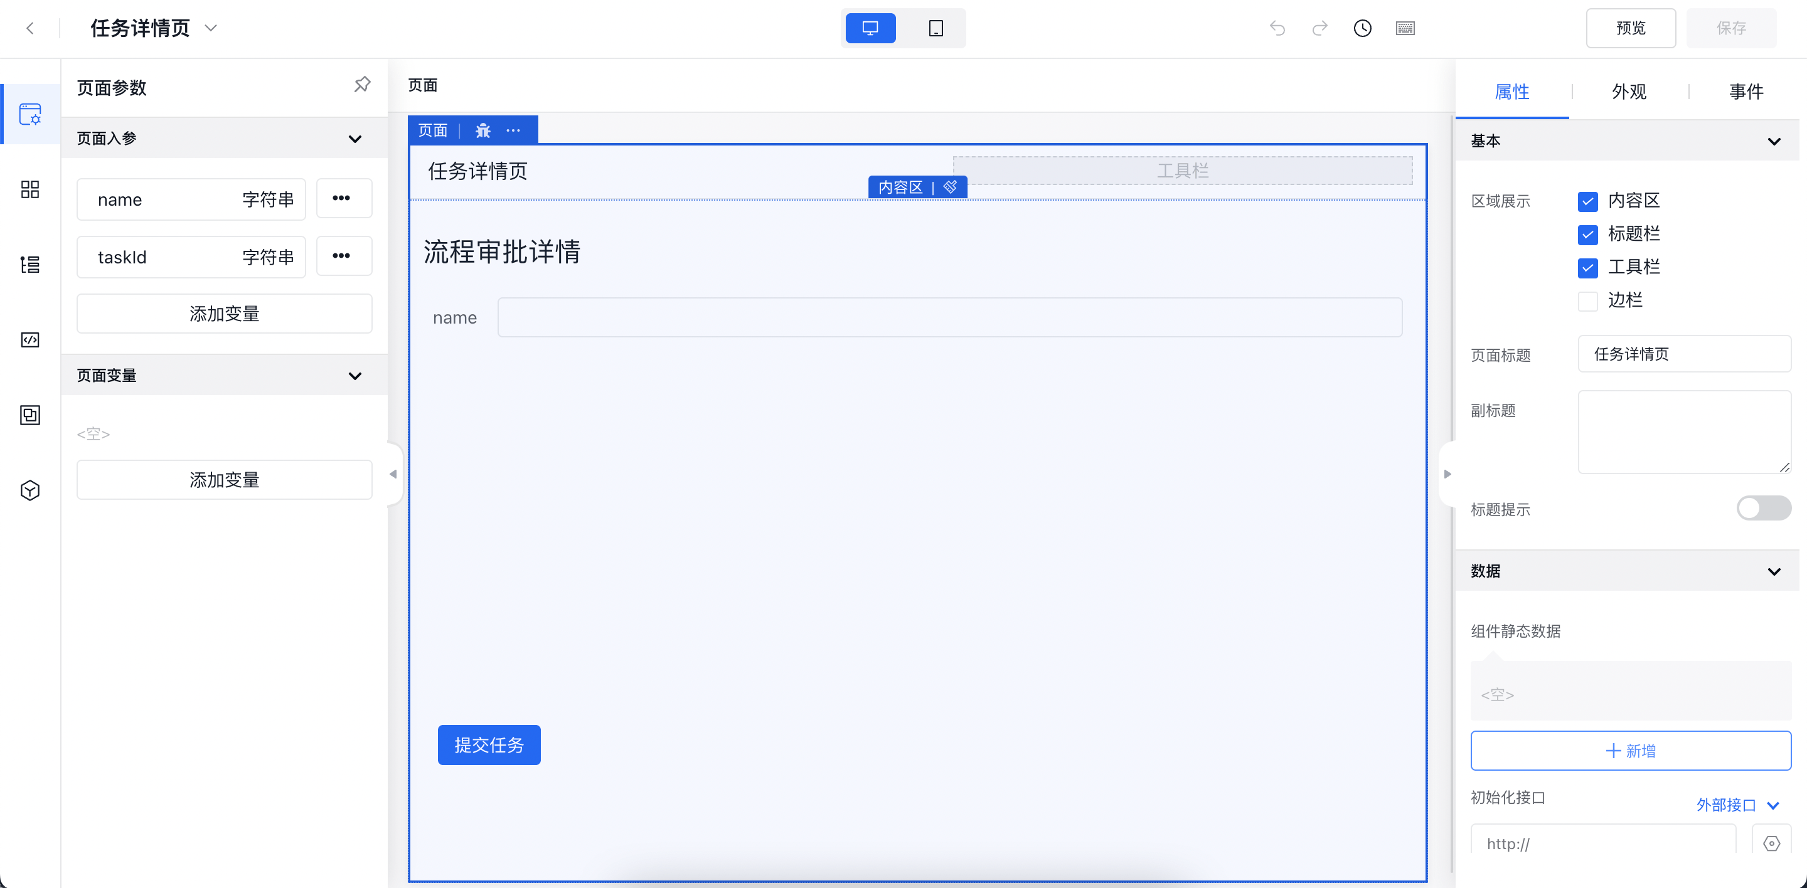Click the 副标题 textarea
Screen dimensions: 1807x888
[x=1683, y=433]
